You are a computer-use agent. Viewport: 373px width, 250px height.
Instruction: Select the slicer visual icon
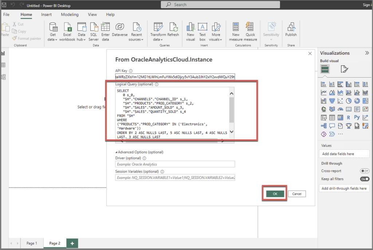point(324,117)
